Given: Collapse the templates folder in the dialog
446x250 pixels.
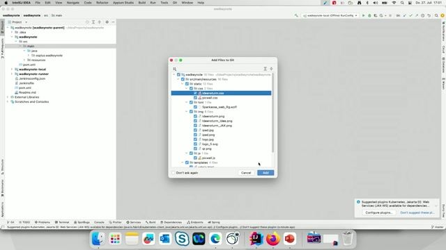Looking at the screenshot, I should point(183,162).
